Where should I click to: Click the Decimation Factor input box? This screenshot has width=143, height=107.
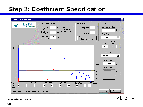click(x=93, y=32)
